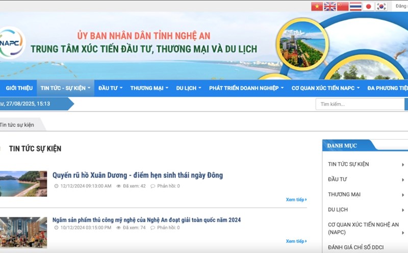Switch language with the UK flag
This screenshot has height=253, width=408.
(329, 7)
